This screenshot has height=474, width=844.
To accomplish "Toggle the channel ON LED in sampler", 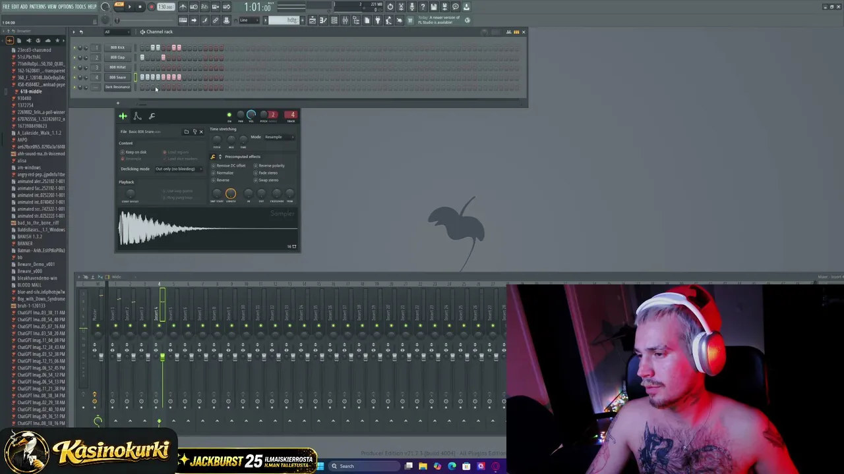I will 229,115.
